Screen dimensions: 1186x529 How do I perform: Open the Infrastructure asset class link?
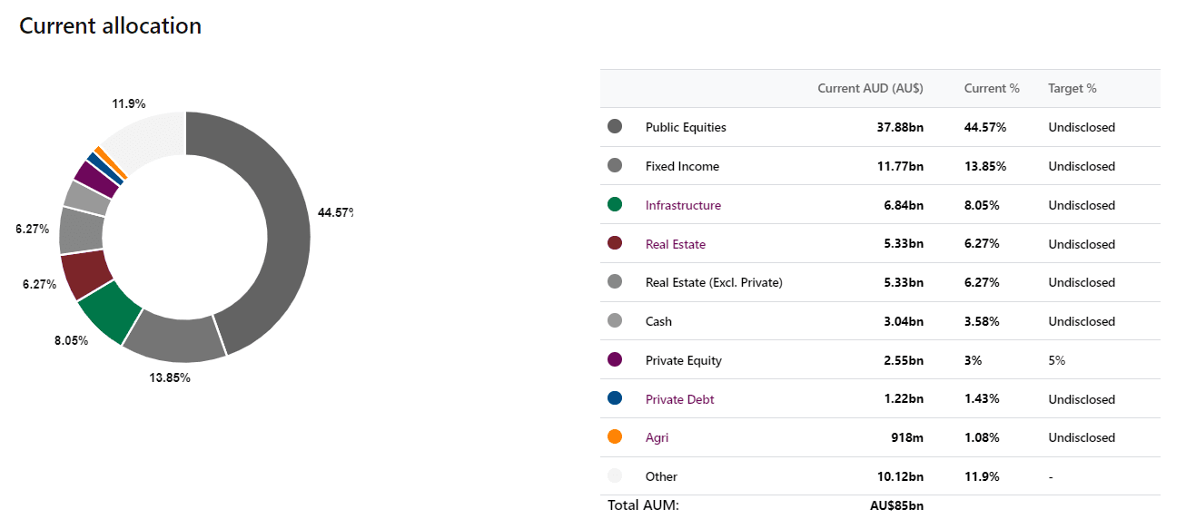[x=683, y=205]
